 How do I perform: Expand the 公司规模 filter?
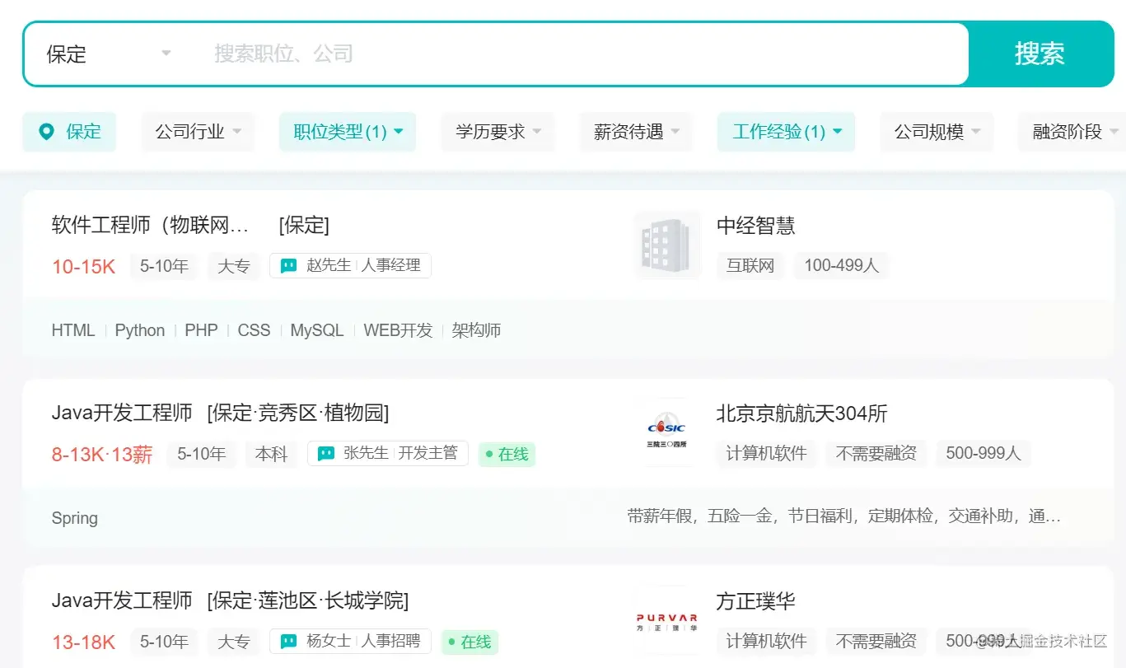pyautogui.click(x=937, y=132)
